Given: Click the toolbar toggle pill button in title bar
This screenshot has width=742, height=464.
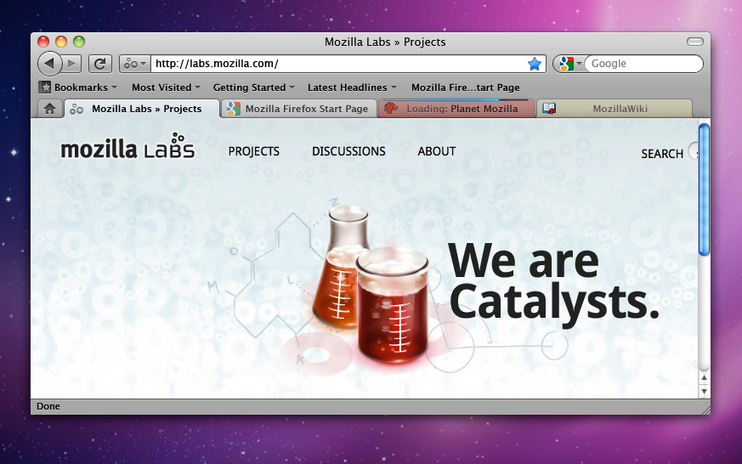Looking at the screenshot, I should point(695,42).
